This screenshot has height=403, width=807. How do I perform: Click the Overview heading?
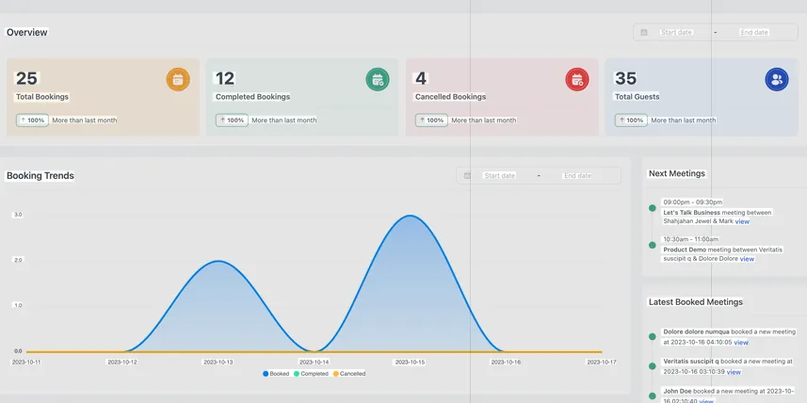tap(26, 32)
